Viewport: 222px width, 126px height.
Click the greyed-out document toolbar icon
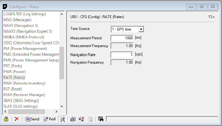[x=90, y=119]
